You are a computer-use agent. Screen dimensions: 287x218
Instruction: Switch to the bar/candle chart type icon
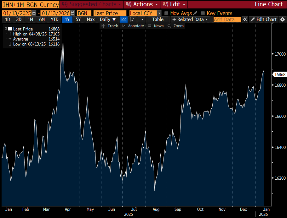(132, 19)
